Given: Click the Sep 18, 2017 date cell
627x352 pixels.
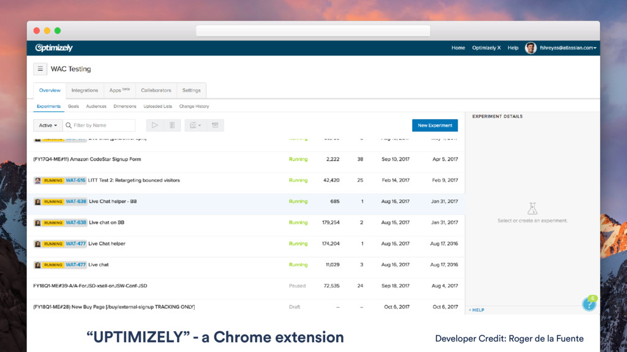Looking at the screenshot, I should point(395,286).
